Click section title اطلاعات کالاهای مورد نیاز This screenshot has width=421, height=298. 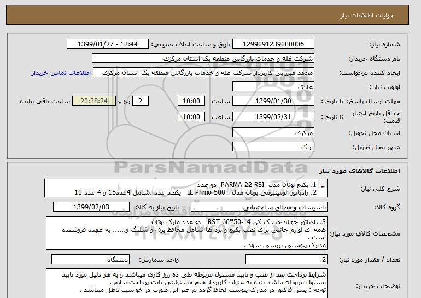[x=359, y=171]
